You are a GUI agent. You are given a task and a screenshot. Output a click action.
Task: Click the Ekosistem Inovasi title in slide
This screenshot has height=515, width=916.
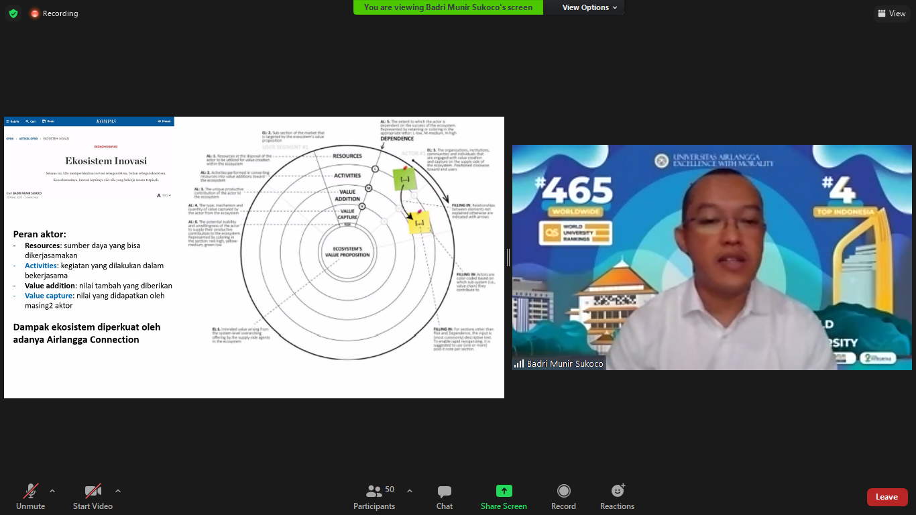point(106,161)
